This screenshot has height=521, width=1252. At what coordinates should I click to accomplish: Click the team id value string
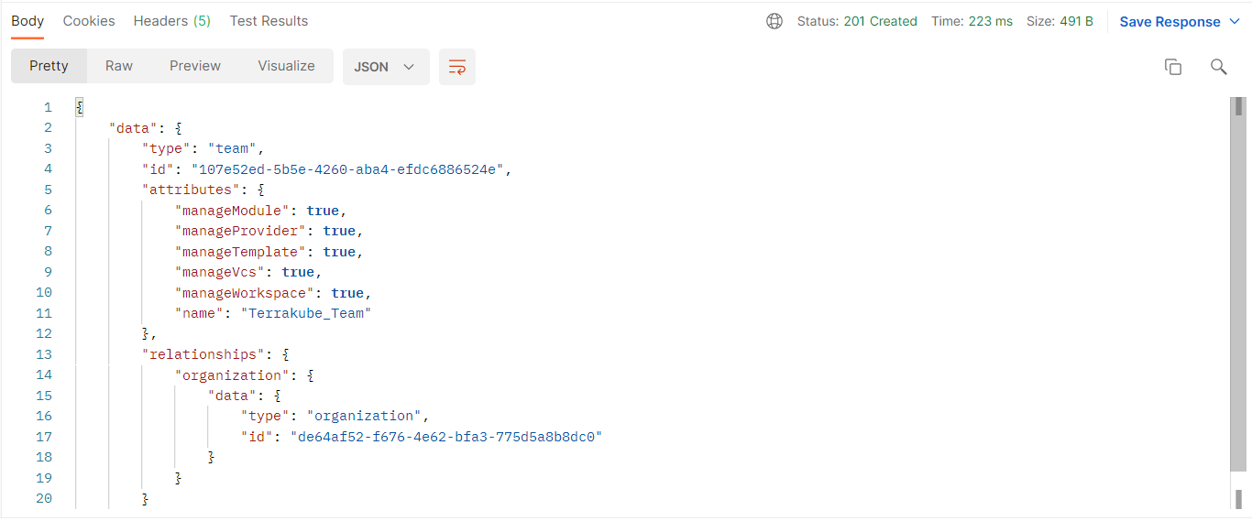click(347, 169)
